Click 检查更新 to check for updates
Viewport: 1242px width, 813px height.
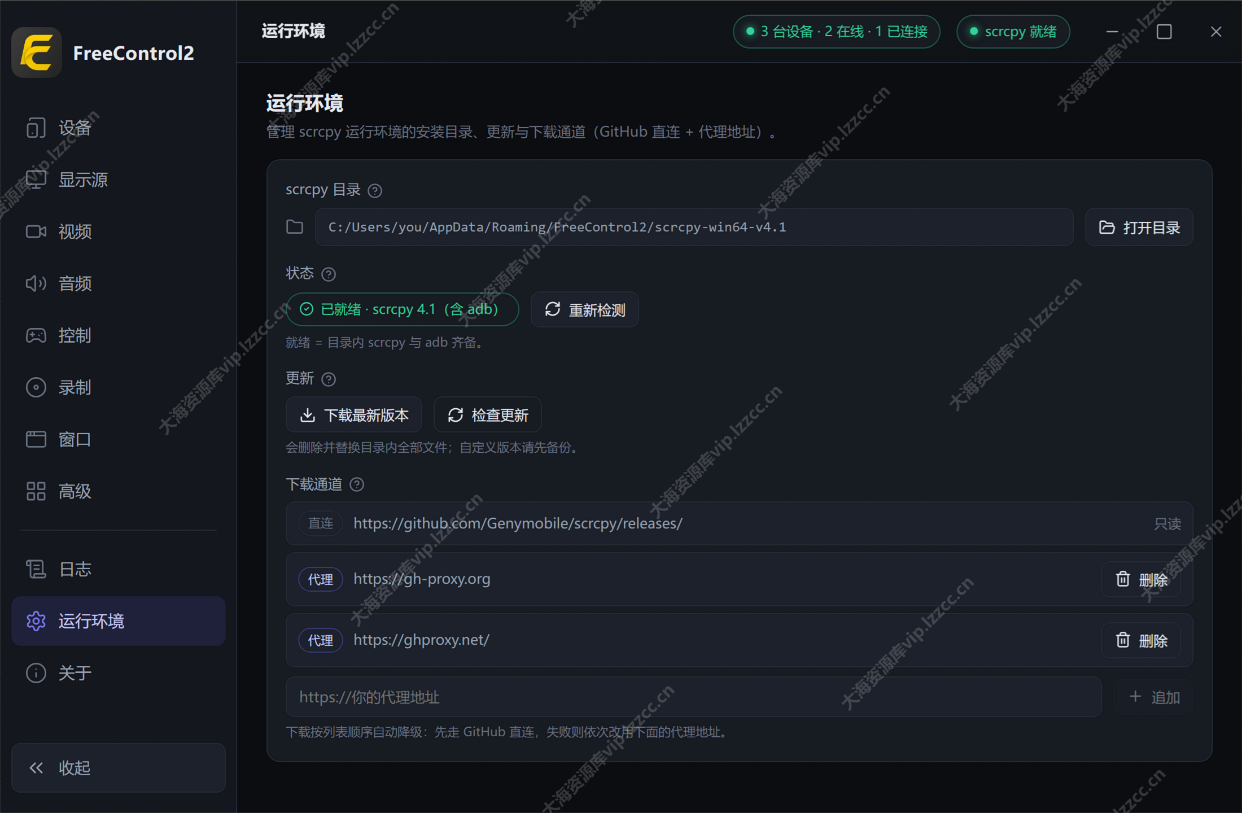[x=488, y=415]
